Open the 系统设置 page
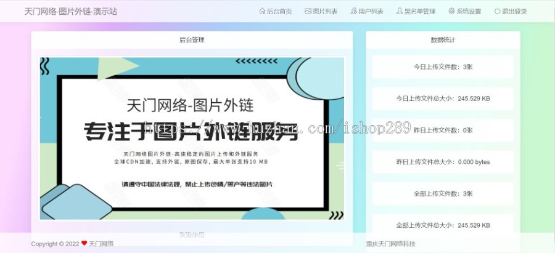555x253 pixels. click(x=465, y=11)
